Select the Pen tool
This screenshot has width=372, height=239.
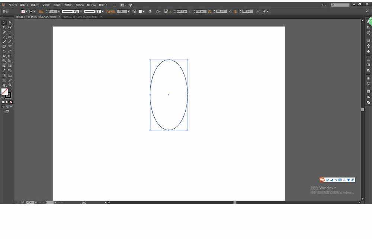(x=4, y=32)
